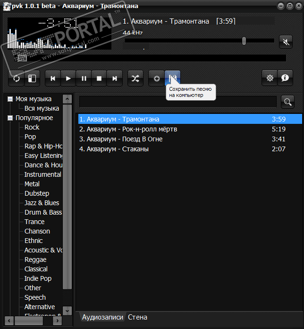Pause the current song
This screenshot has height=329, width=304.
84,78
